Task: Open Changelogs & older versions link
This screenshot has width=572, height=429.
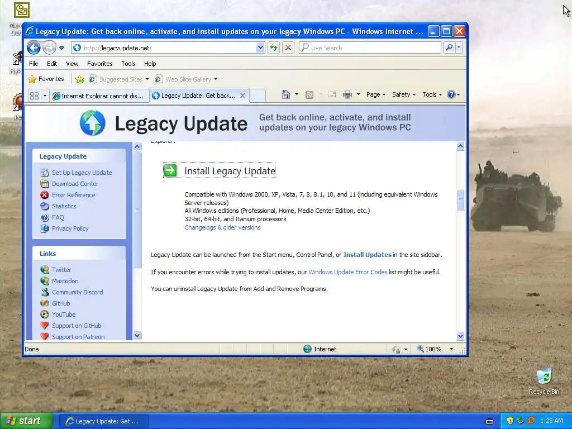Action: [x=222, y=227]
